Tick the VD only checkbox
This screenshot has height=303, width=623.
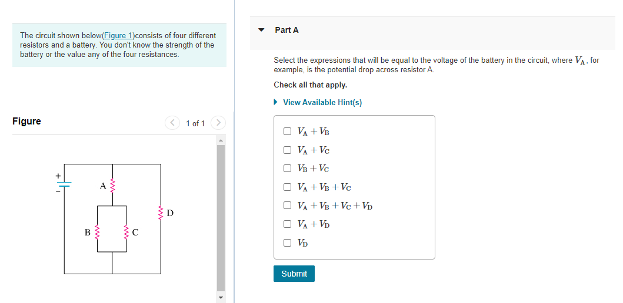tap(287, 242)
